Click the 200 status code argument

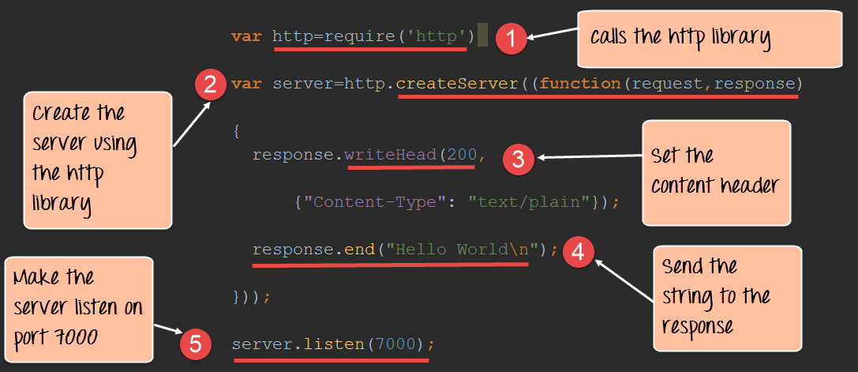tap(462, 154)
